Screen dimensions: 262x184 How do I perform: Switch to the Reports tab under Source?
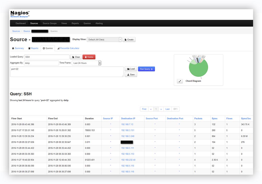pos(33,48)
